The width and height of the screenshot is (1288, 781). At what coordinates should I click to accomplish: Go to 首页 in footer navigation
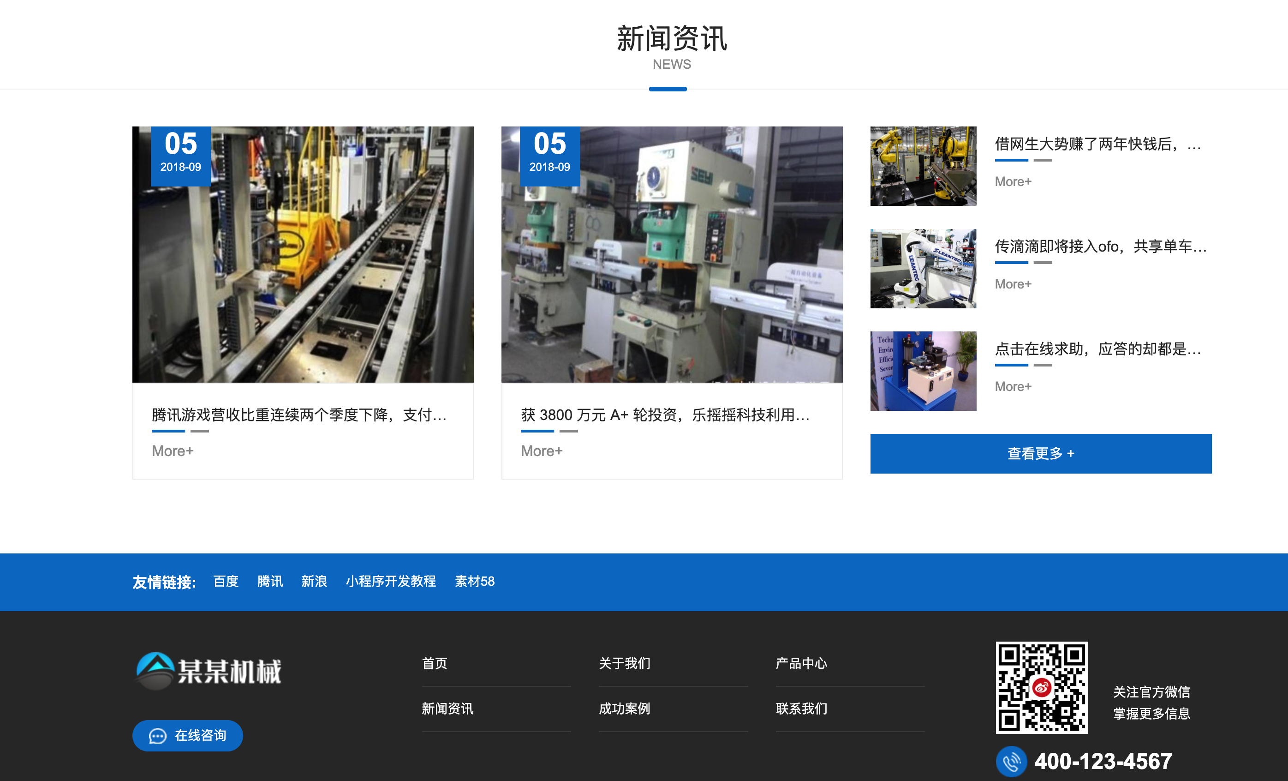coord(435,663)
